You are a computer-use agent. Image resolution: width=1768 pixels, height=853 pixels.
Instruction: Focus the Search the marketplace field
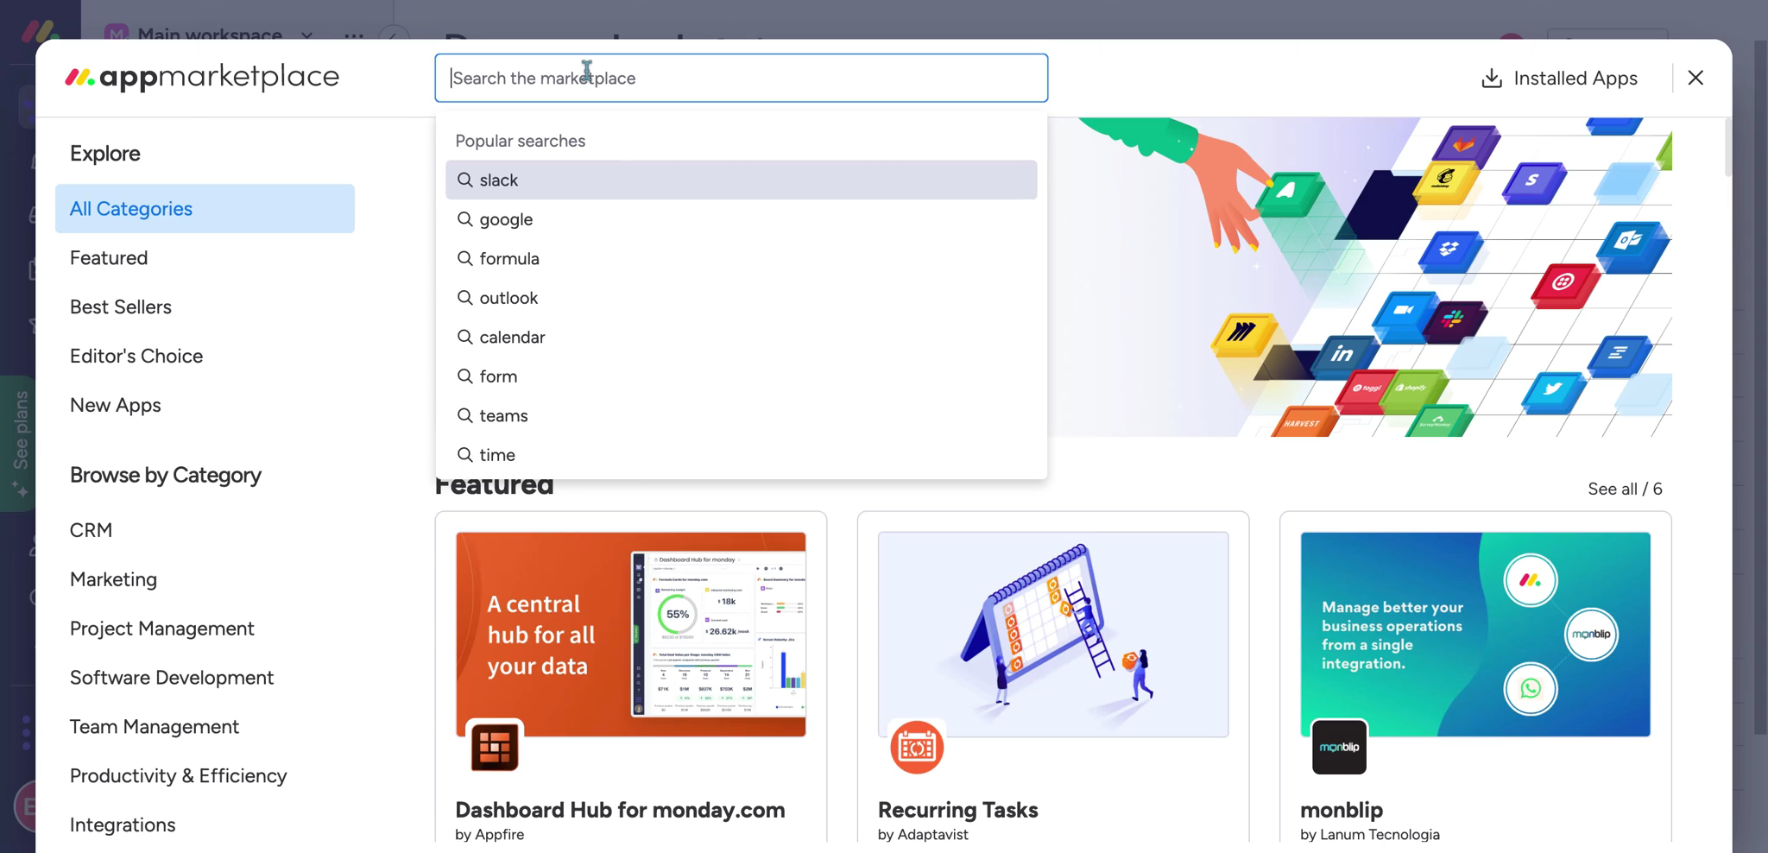[x=741, y=79]
